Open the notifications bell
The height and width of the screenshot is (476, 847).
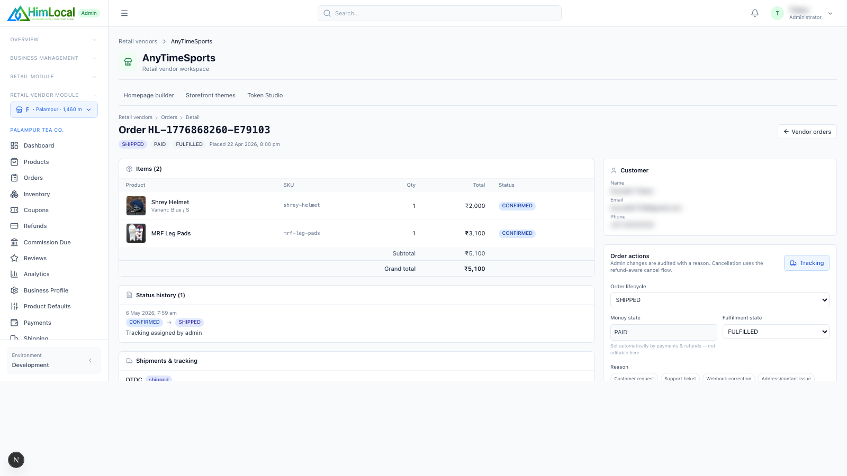[755, 13]
